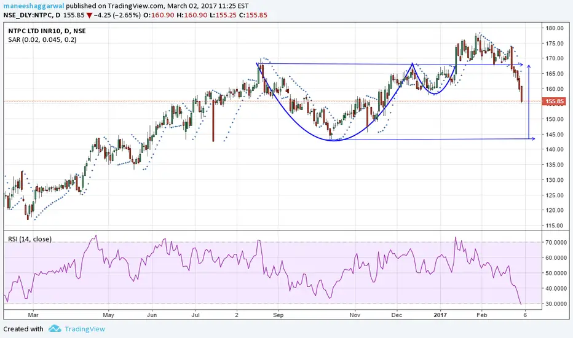This screenshot has height=338, width=573.
Task: Click the Mar date axis label
Action: [x=33, y=315]
